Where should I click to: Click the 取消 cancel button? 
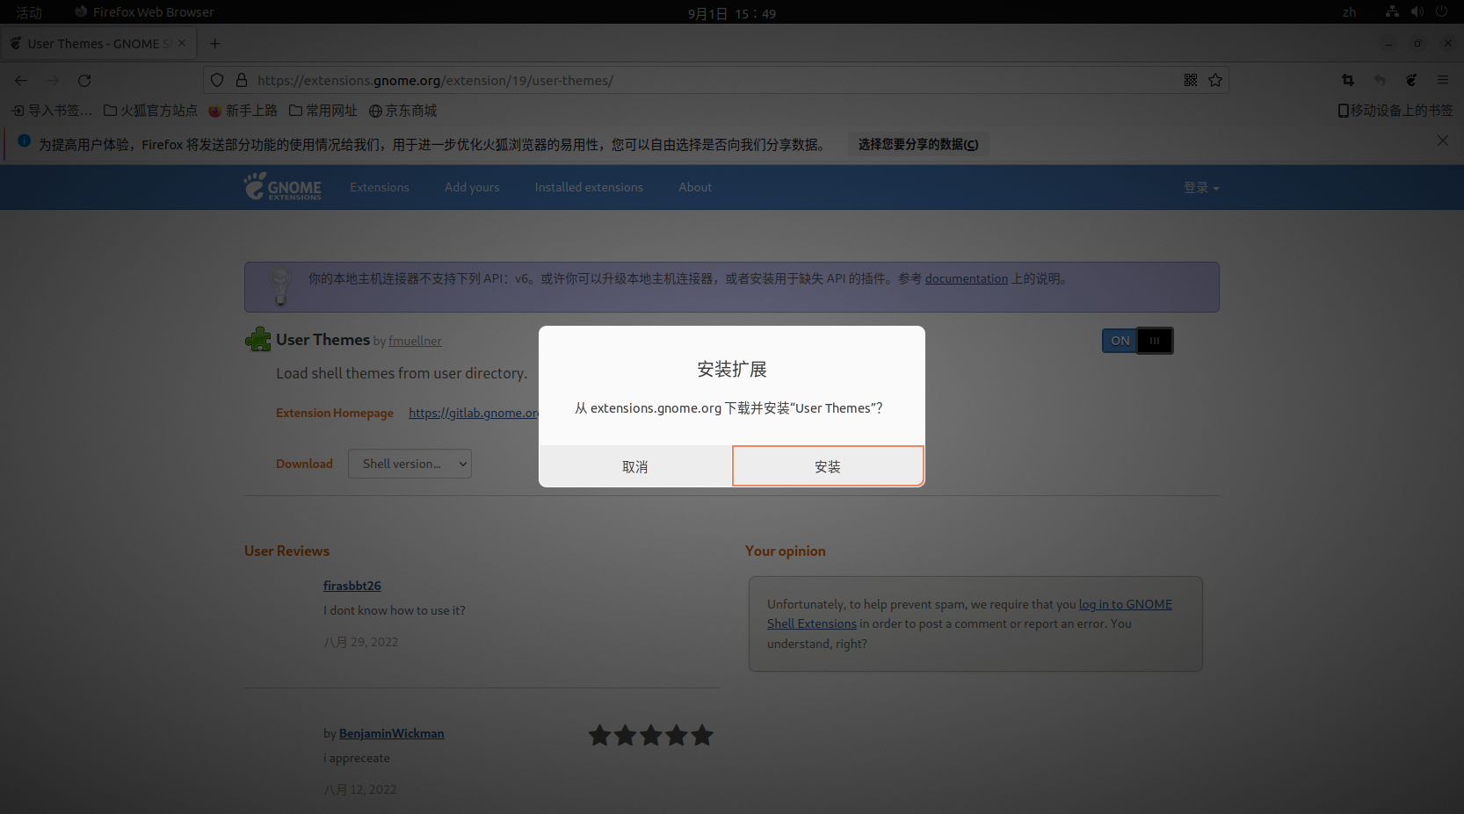point(635,466)
